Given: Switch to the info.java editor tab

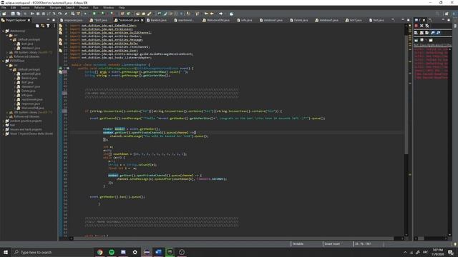Looking at the screenshot, I should (245, 20).
